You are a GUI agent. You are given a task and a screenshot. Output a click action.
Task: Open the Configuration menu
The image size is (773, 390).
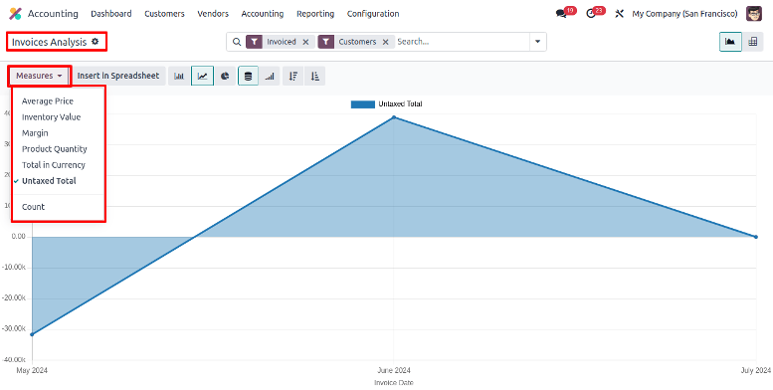click(x=373, y=14)
